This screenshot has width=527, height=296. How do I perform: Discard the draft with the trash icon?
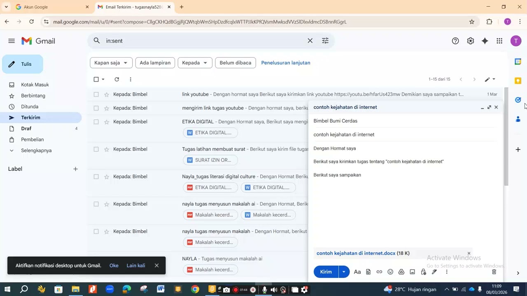(494, 272)
